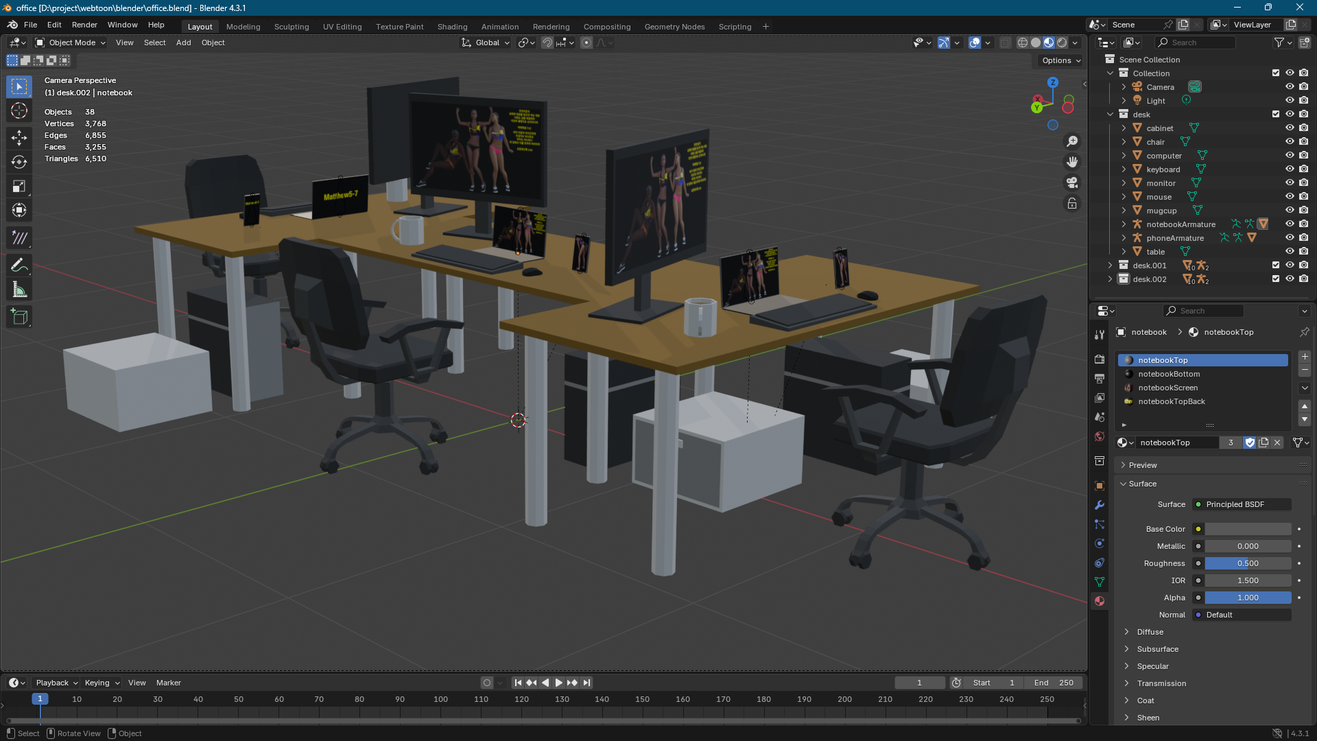Image resolution: width=1317 pixels, height=741 pixels.
Task: Click the Roughness slider
Action: [1247, 563]
